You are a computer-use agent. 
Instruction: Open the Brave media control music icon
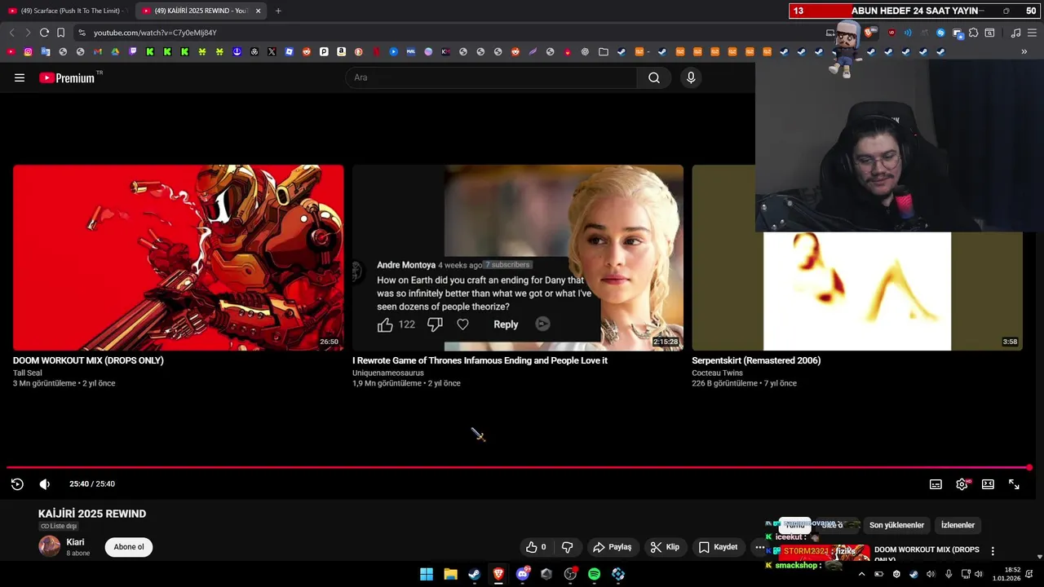(x=1015, y=33)
